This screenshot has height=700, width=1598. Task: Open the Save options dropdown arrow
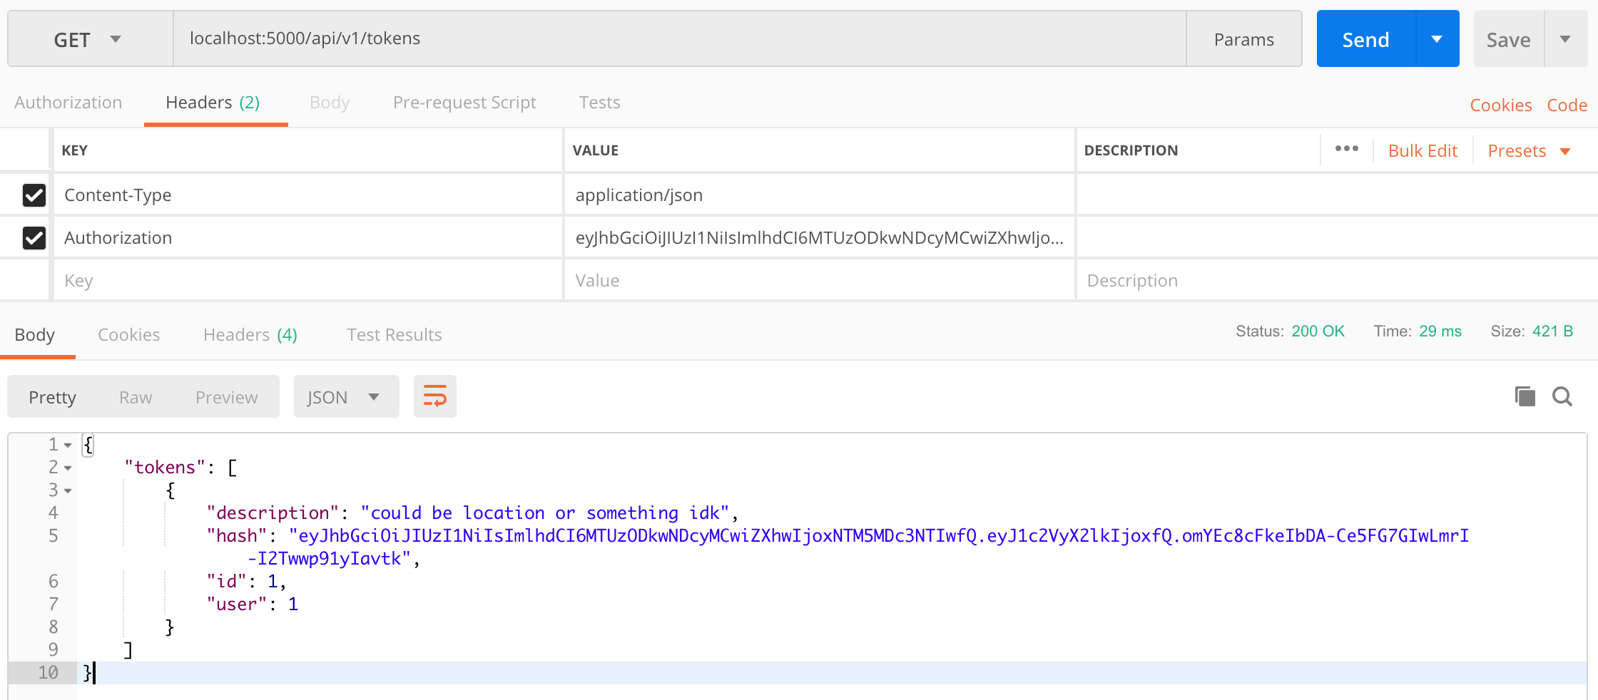point(1565,39)
